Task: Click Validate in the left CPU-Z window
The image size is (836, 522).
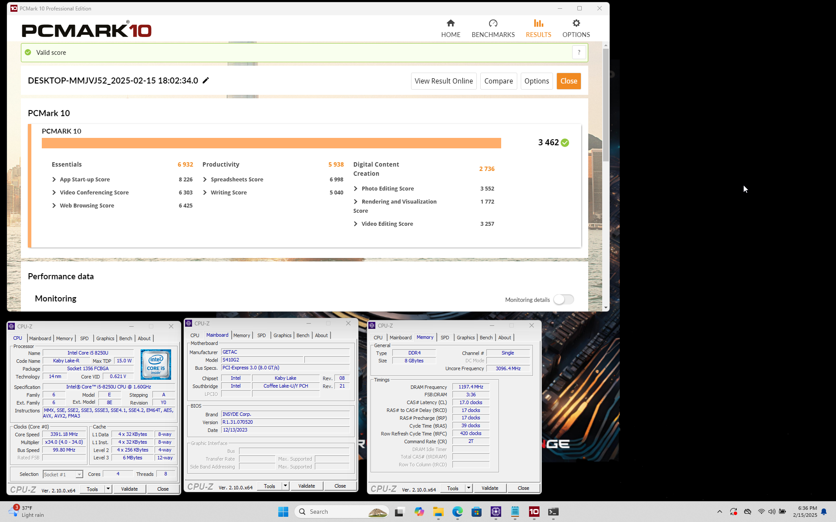Action: tap(129, 489)
